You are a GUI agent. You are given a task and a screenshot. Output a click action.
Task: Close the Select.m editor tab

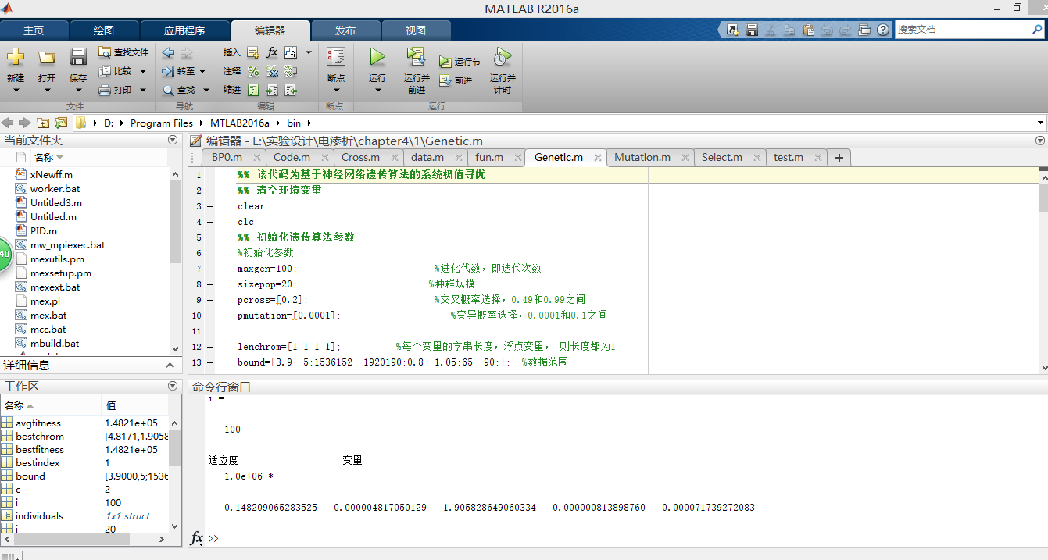pos(756,158)
